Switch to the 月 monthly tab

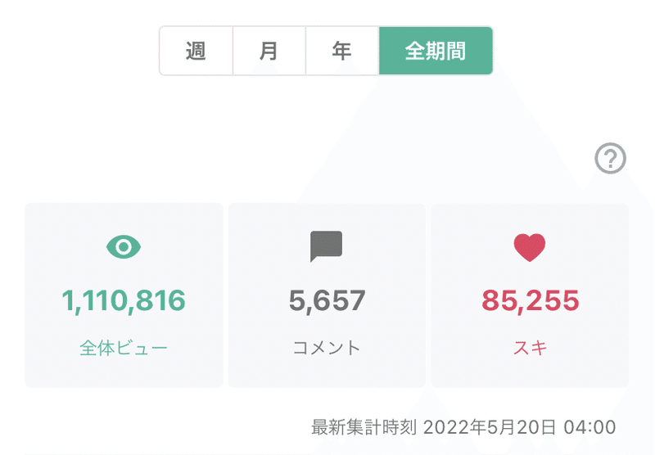(269, 51)
